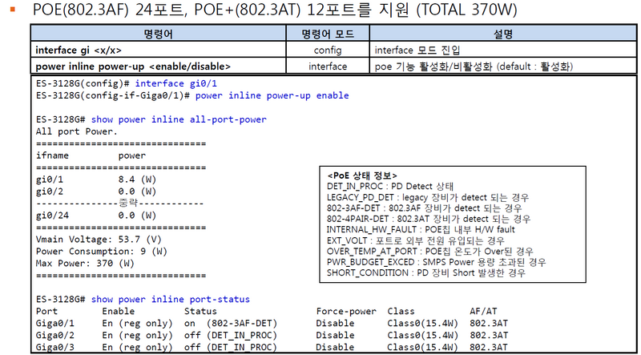Click the '설명' table header
Viewport: 641px width, 355px height.
[503, 34]
